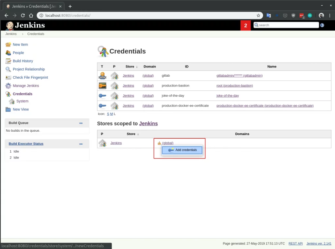The height and width of the screenshot is (249, 335).
Task: Set icon size to S
Action: 108,114
